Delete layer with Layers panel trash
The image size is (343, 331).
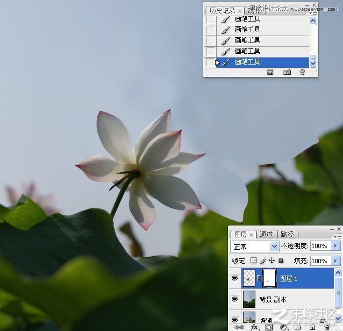pyautogui.click(x=326, y=327)
